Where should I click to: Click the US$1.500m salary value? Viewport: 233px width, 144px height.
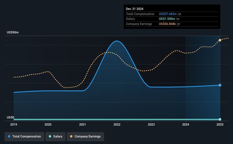[x=167, y=19]
